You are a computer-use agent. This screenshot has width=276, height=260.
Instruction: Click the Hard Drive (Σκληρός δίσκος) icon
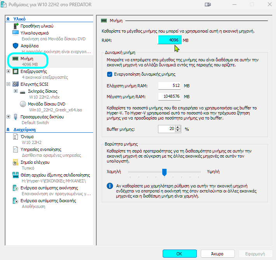pos(23,92)
